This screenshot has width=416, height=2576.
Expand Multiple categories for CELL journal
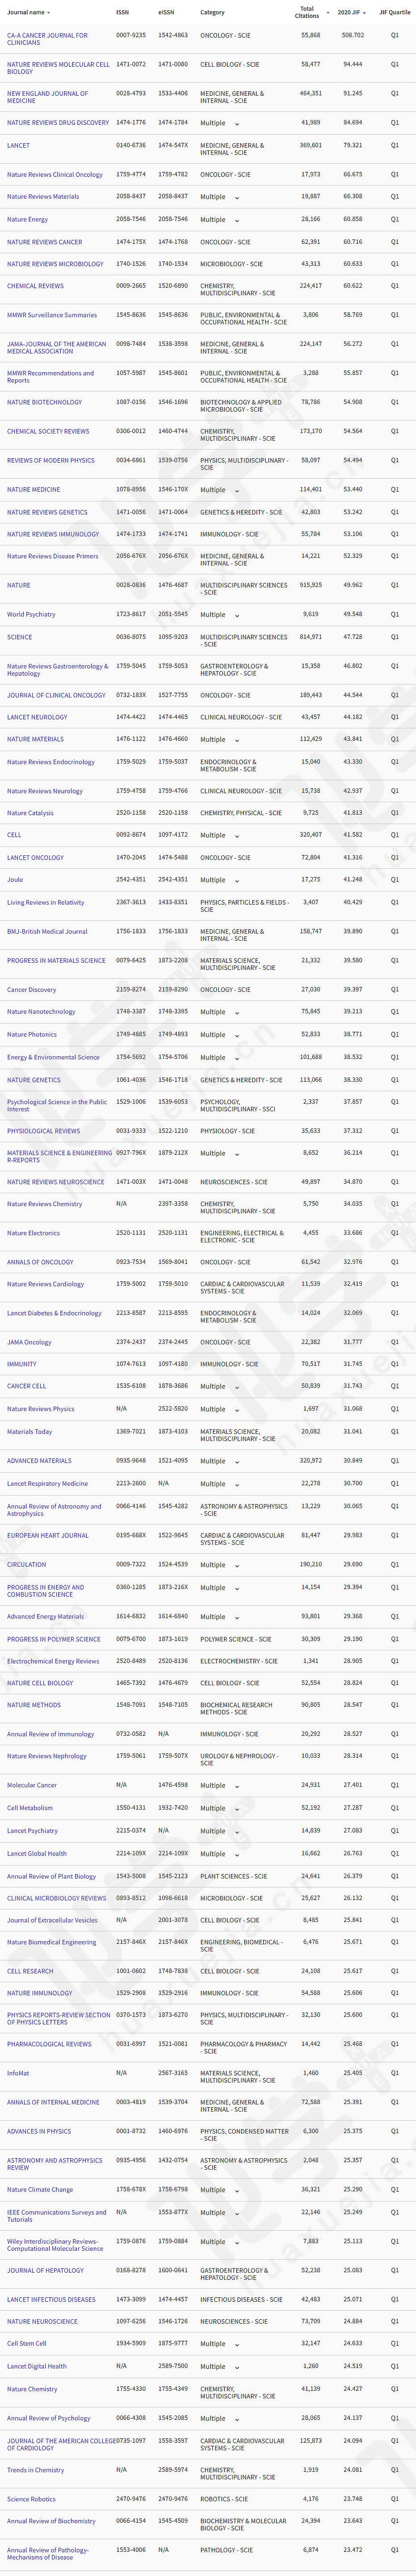[237, 836]
